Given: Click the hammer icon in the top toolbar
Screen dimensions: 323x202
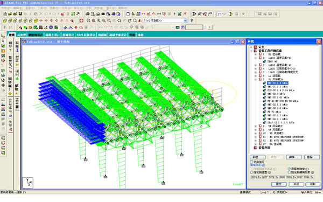Looking at the screenshot, I should pos(78,14).
